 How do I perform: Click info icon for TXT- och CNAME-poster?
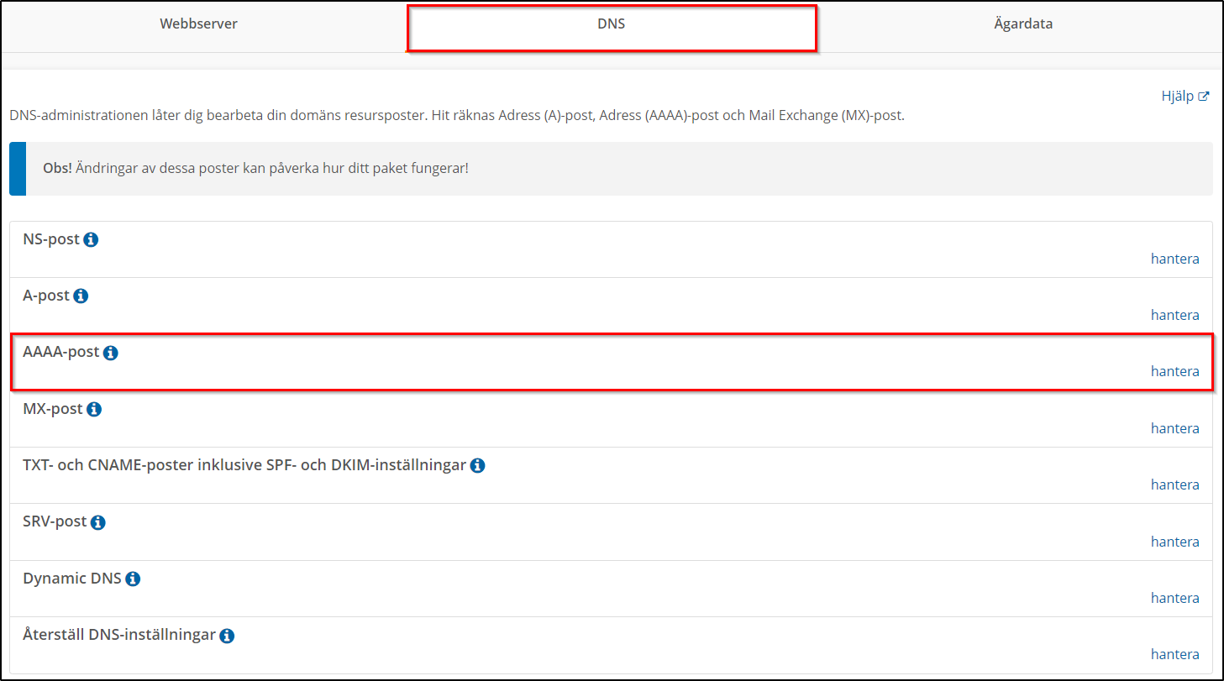477,466
